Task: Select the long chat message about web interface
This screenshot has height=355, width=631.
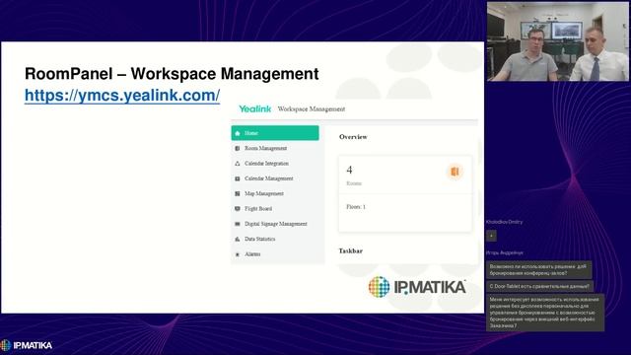Action: click(x=545, y=313)
